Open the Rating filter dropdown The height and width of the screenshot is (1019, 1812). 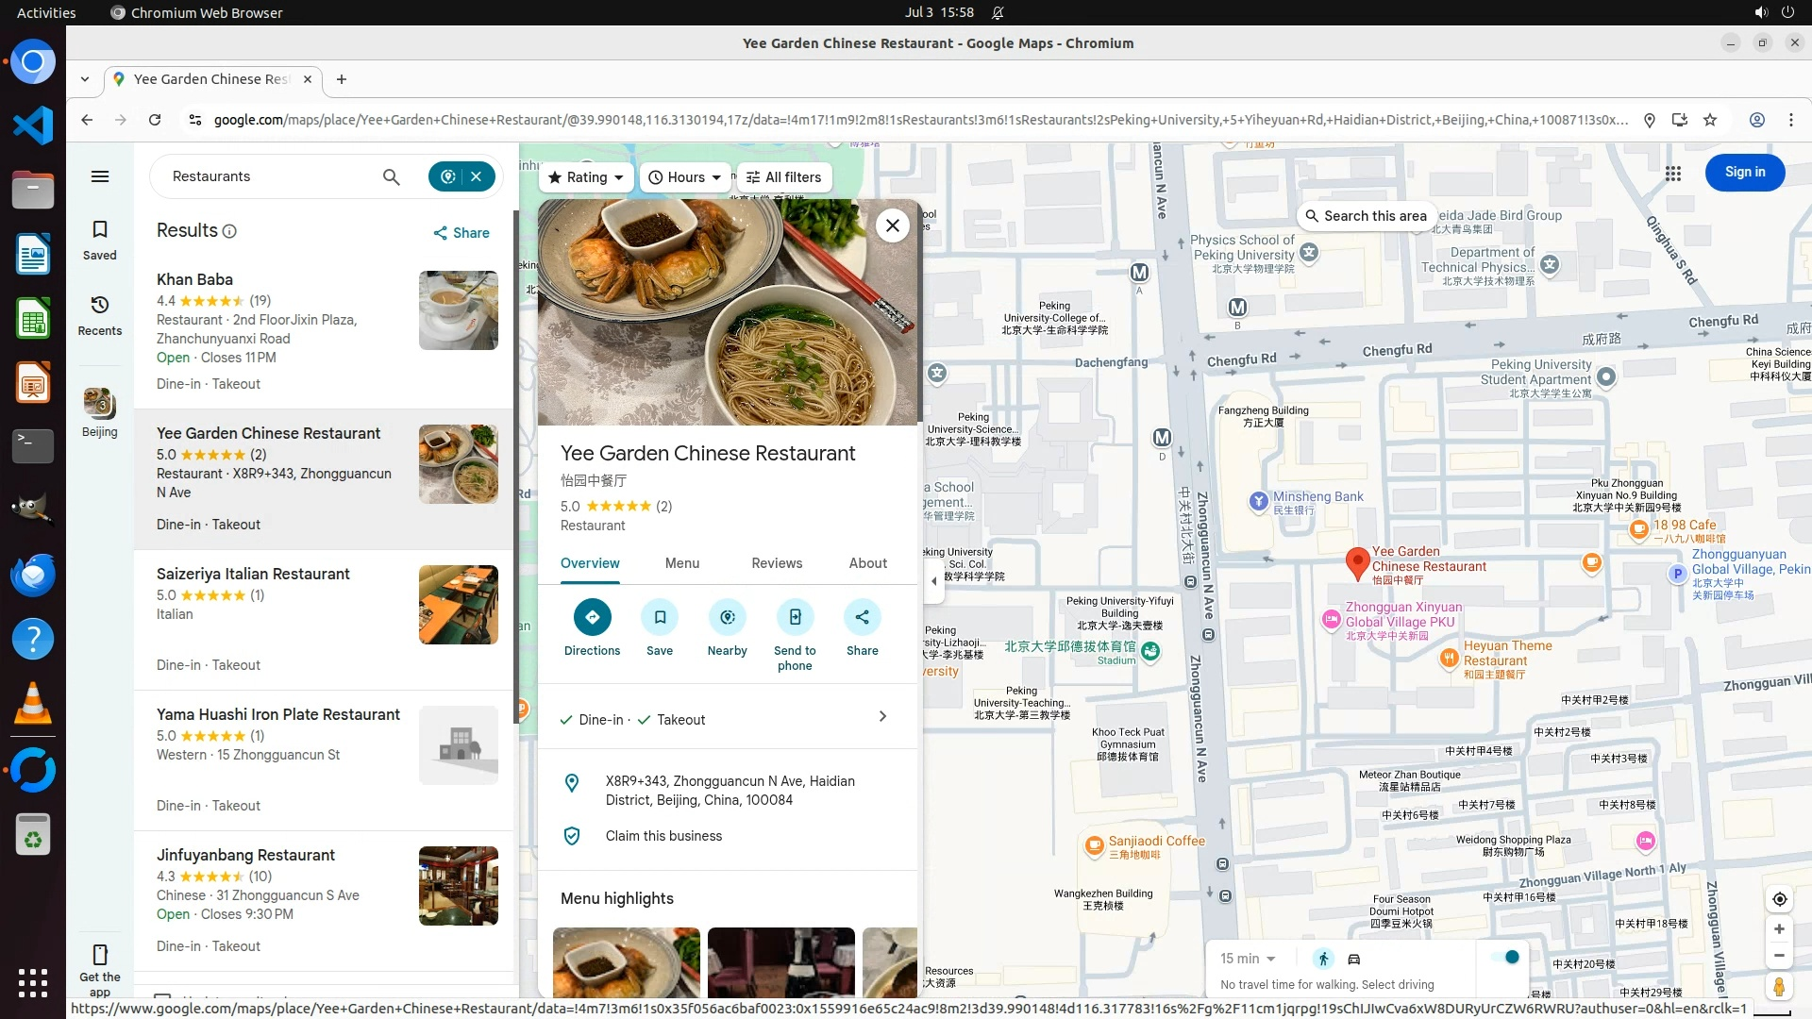pyautogui.click(x=586, y=177)
